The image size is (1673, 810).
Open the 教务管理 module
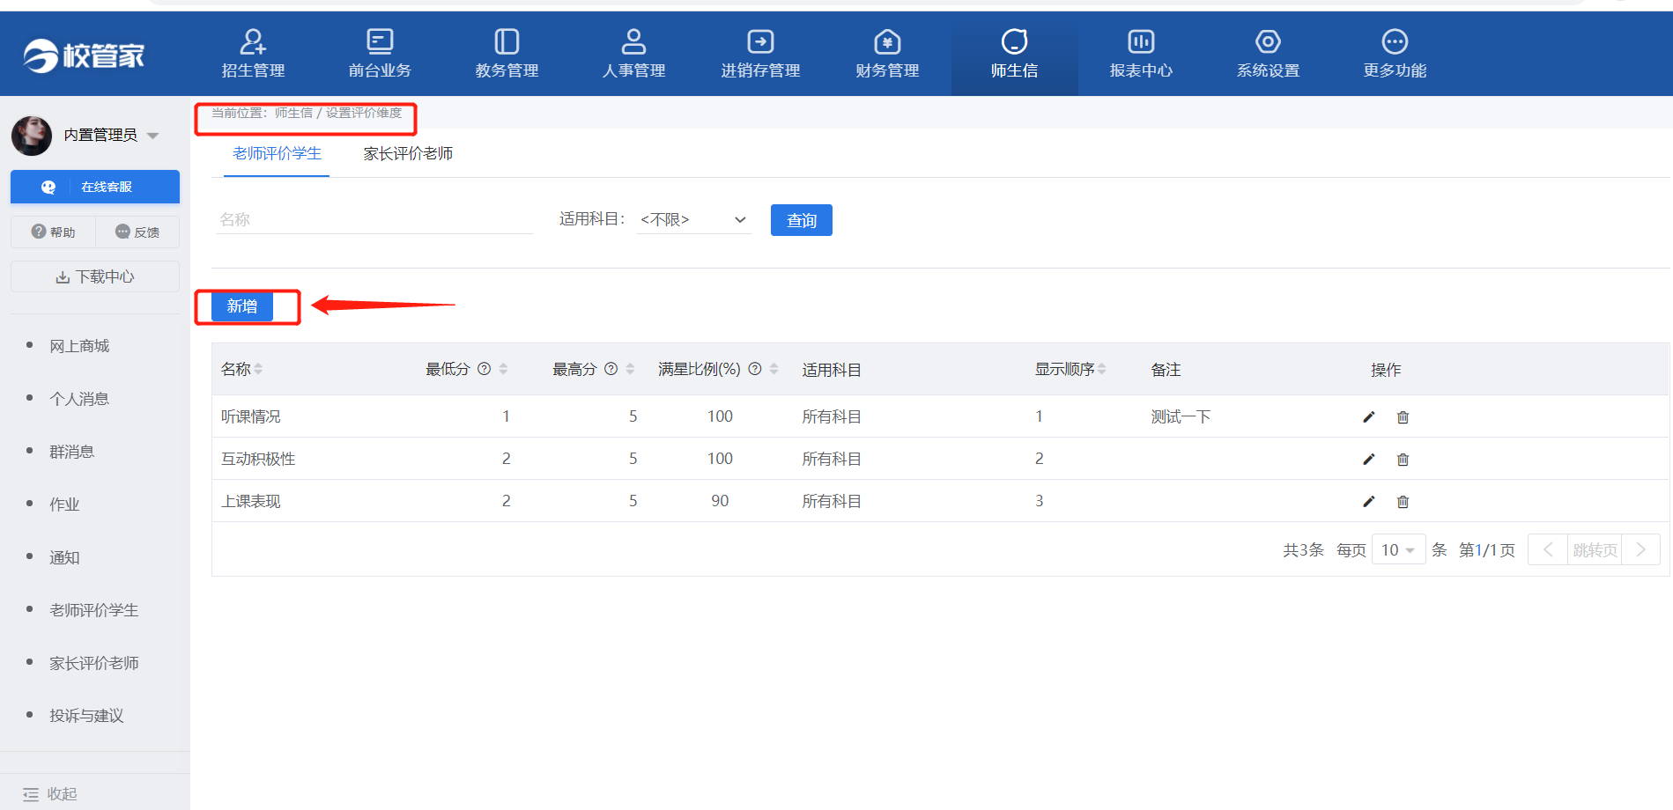point(507,54)
